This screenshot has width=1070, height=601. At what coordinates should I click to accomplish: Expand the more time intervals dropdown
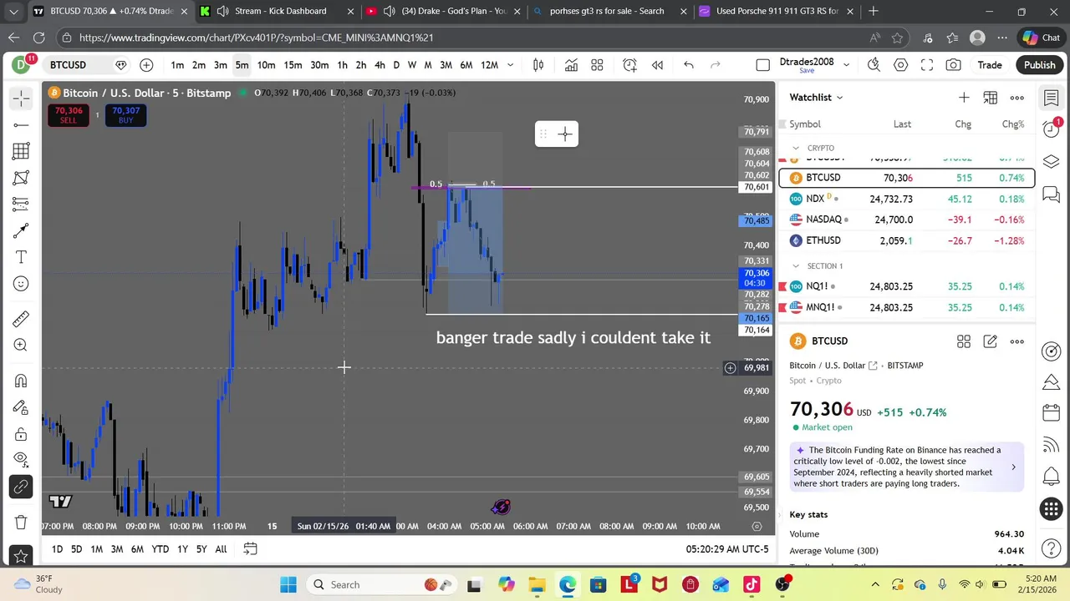(x=511, y=65)
